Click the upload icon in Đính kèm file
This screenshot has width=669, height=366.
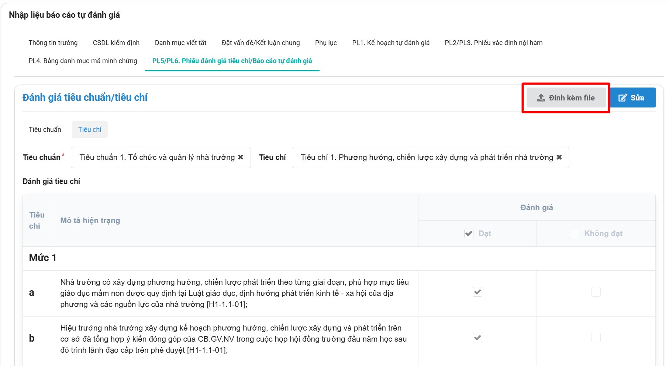coord(541,98)
